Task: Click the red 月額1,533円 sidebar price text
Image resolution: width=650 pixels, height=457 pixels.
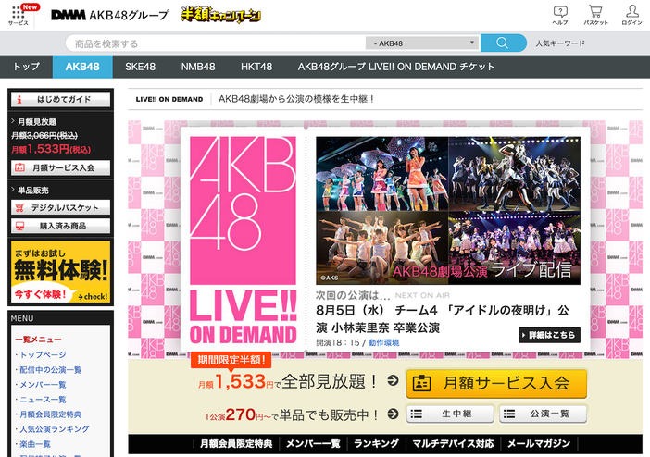Action: tap(51, 149)
